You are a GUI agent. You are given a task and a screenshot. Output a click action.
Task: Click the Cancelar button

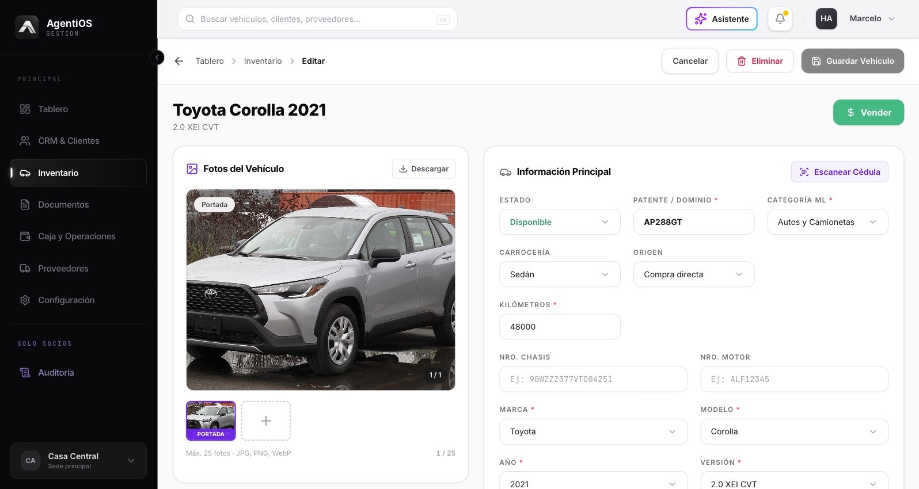(690, 61)
